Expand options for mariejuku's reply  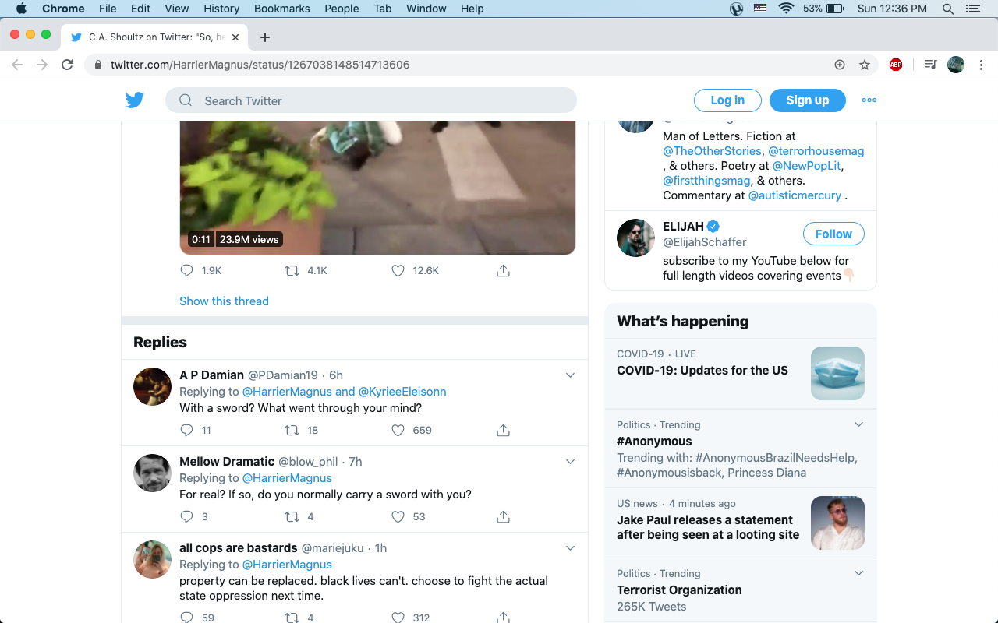click(570, 548)
